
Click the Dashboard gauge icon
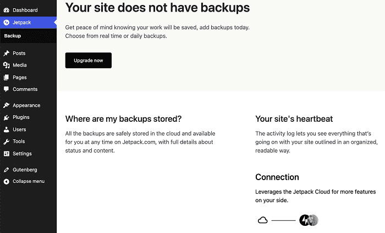click(7, 10)
